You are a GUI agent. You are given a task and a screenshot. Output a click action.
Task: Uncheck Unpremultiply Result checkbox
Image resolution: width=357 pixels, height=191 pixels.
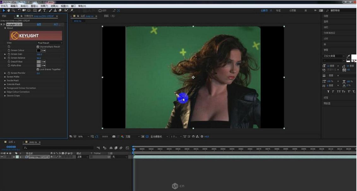pos(38,47)
